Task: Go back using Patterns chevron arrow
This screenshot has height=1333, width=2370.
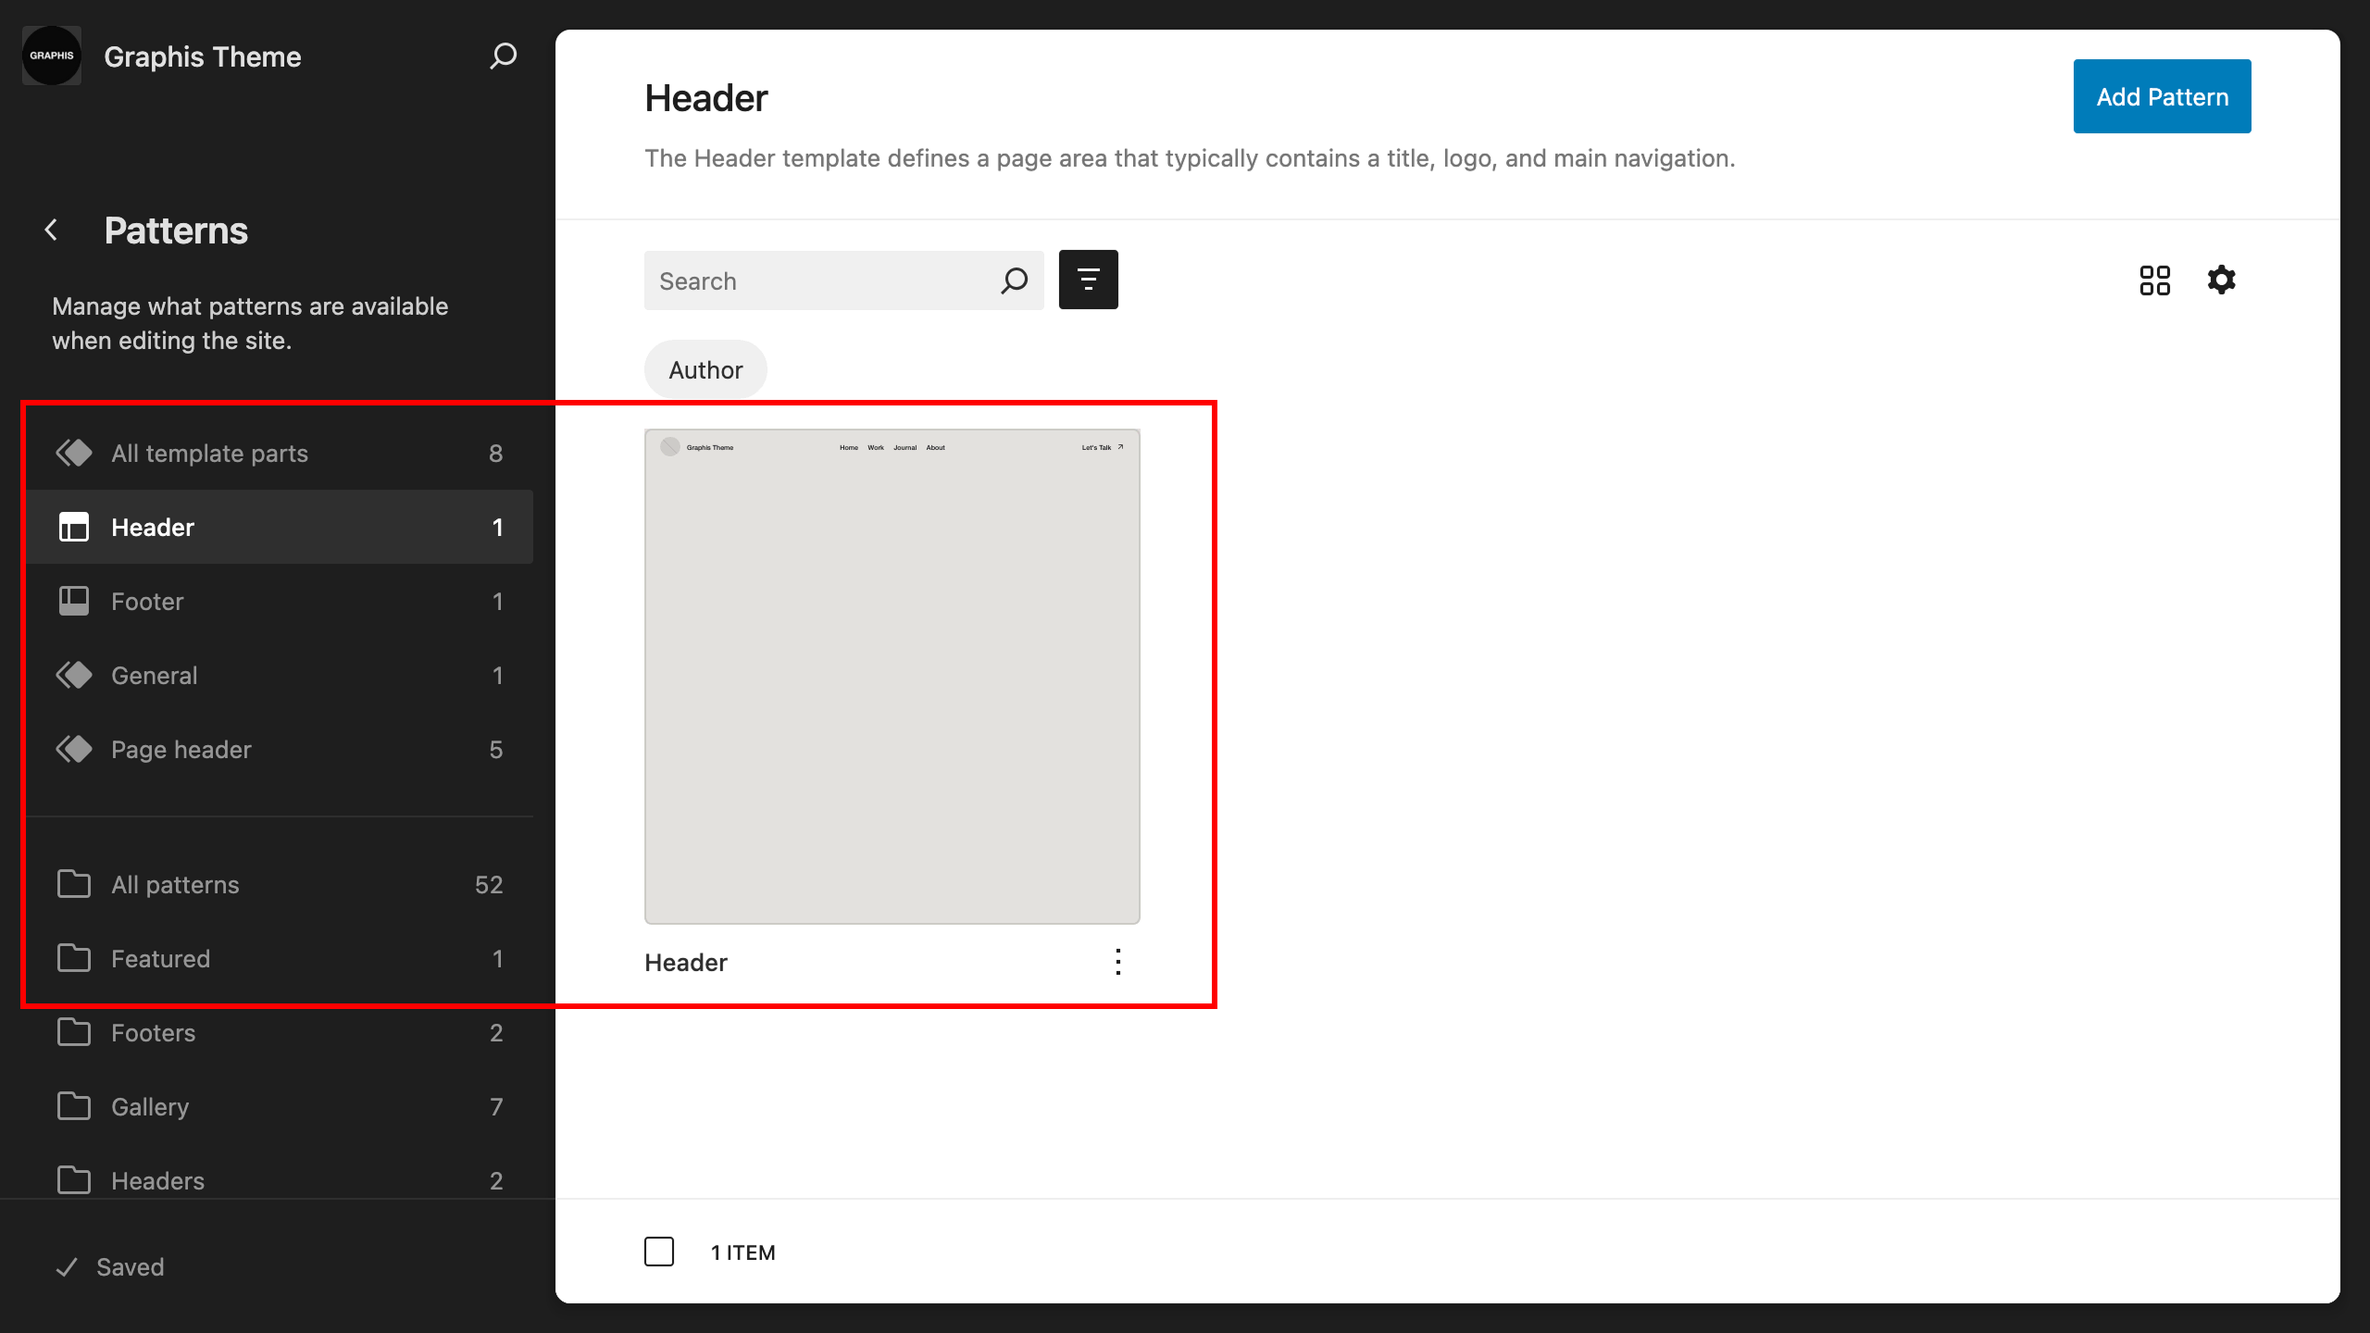Action: [x=52, y=230]
